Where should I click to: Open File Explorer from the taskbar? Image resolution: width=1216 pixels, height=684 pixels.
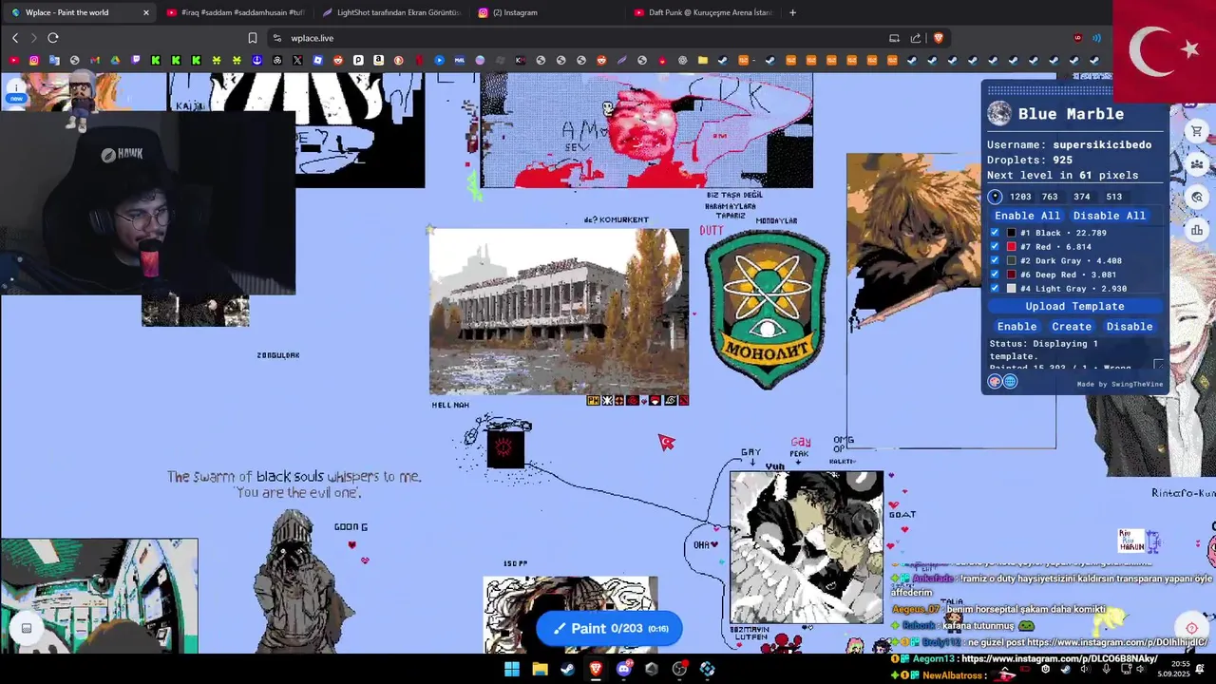coord(540,669)
